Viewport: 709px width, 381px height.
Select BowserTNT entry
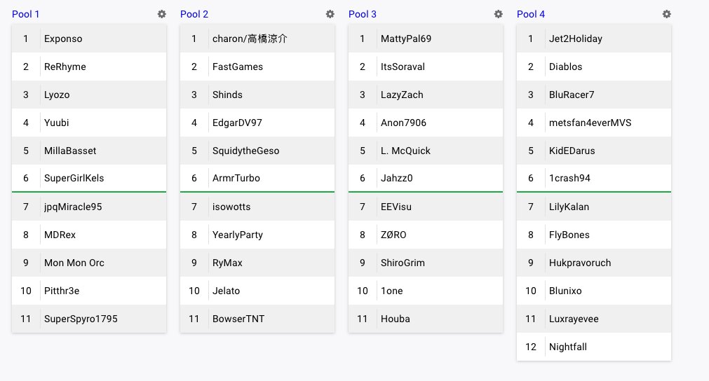[257, 319]
